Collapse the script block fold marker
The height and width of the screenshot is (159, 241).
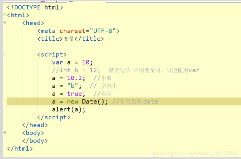[5, 54]
